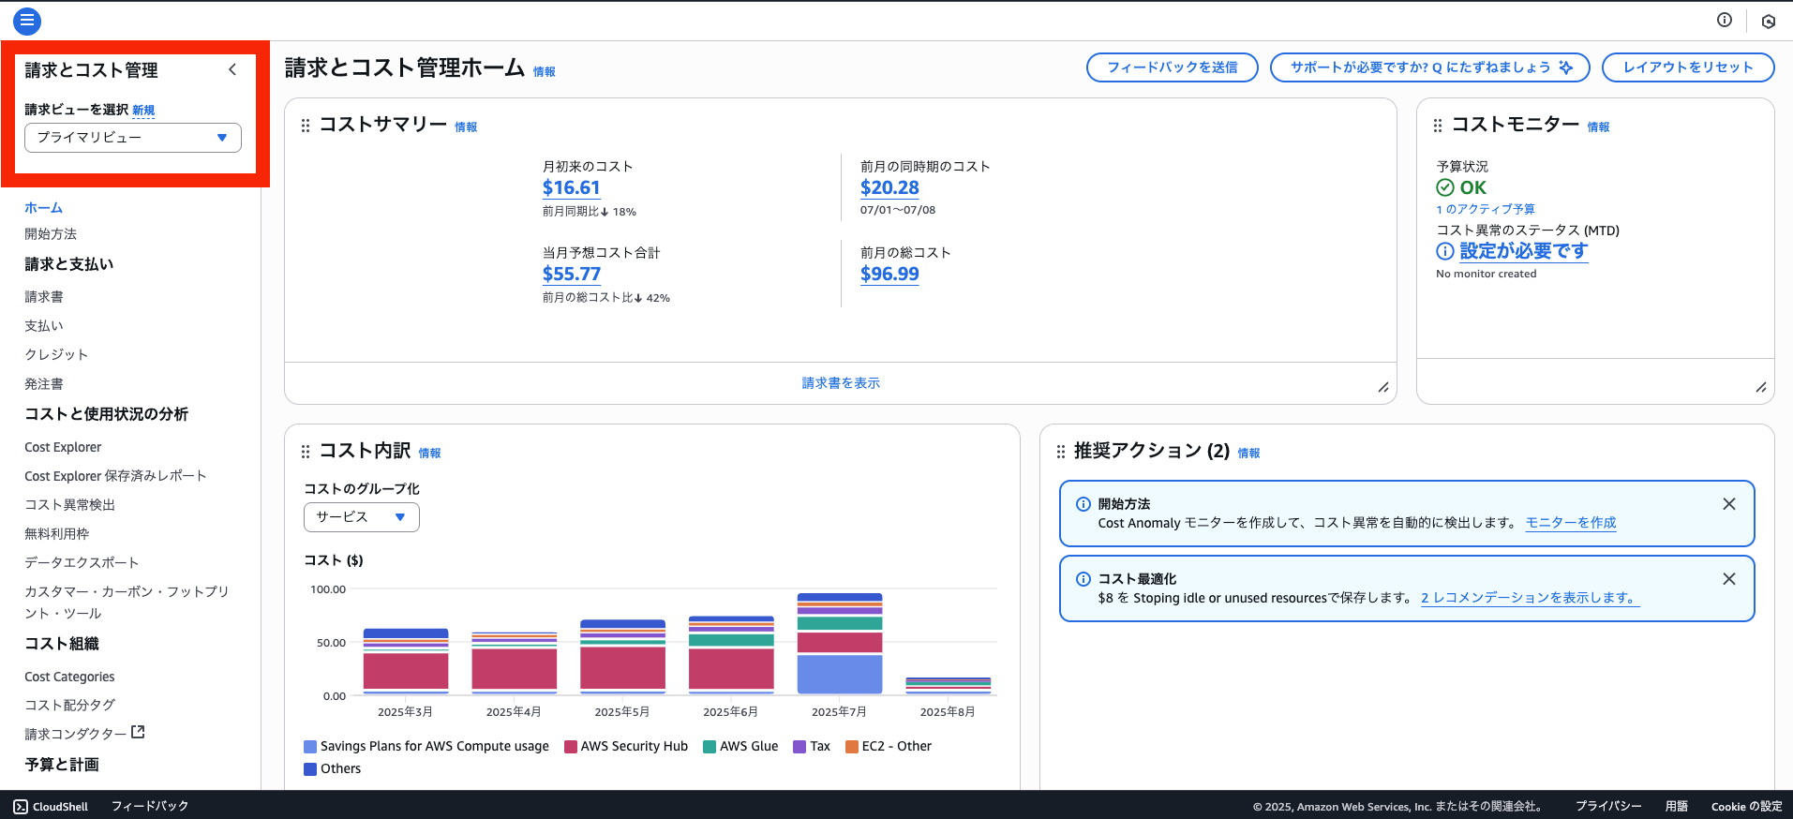The image size is (1793, 819).
Task: Open the ホーム sidebar item
Action: click(x=43, y=208)
